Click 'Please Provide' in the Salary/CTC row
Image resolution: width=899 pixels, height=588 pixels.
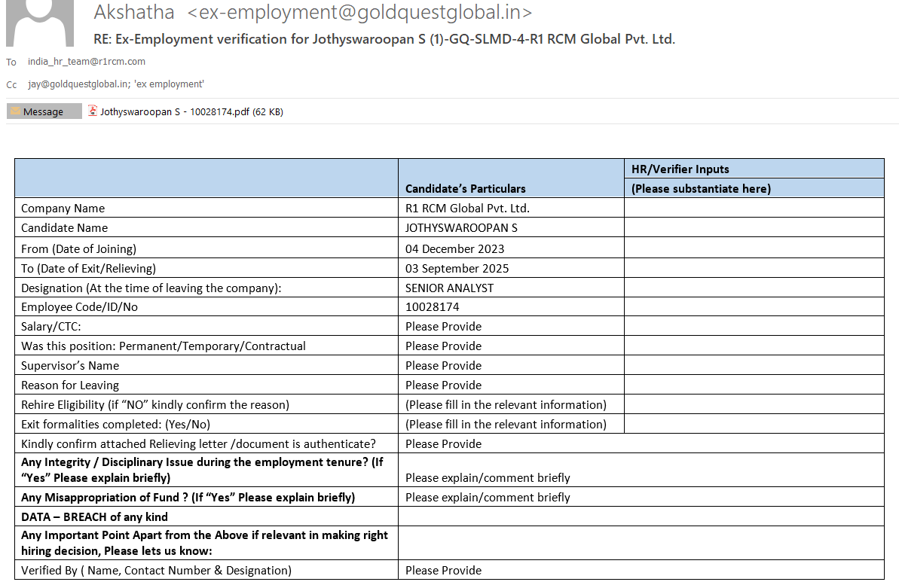[x=443, y=326]
